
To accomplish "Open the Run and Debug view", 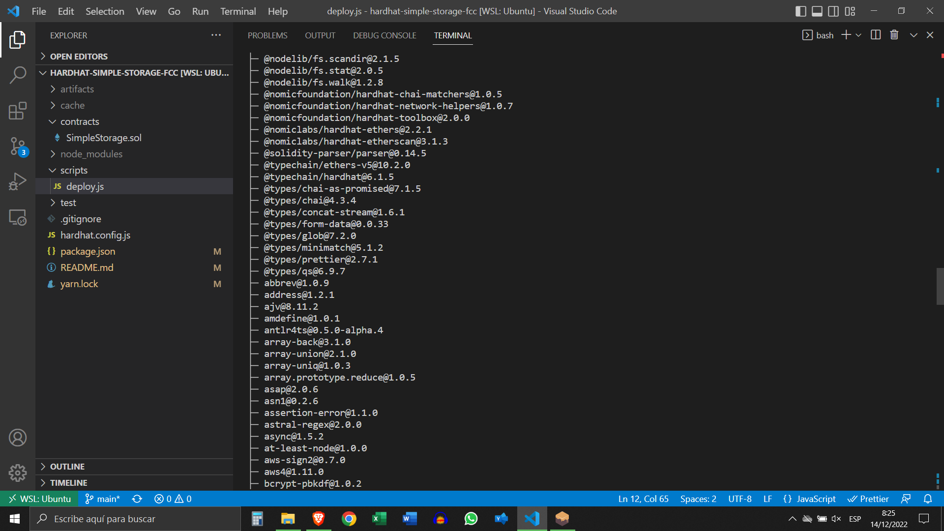I will pos(18,181).
